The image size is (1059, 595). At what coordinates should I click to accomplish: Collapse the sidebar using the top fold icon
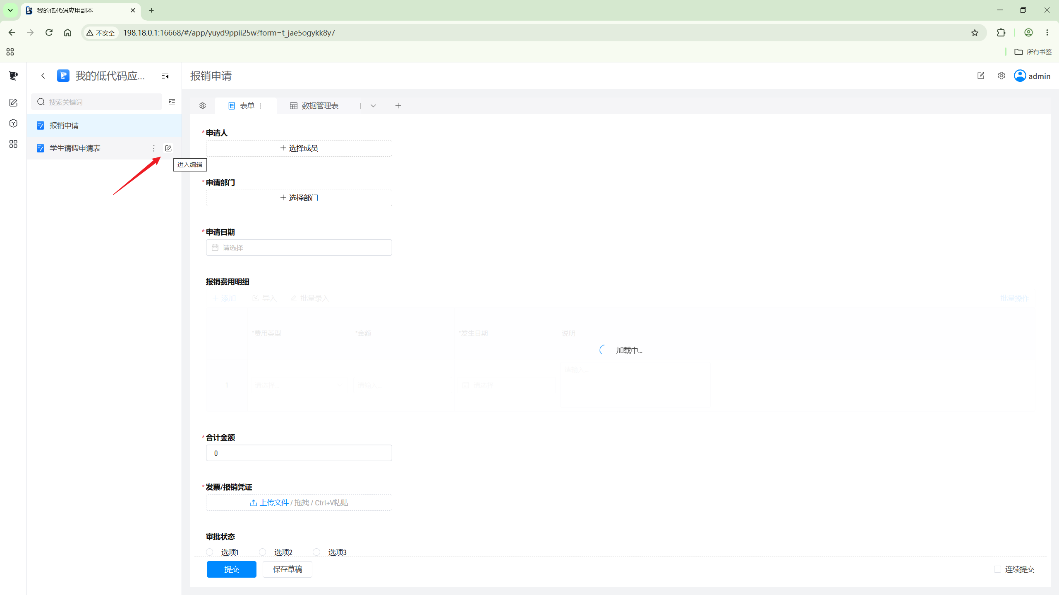165,76
